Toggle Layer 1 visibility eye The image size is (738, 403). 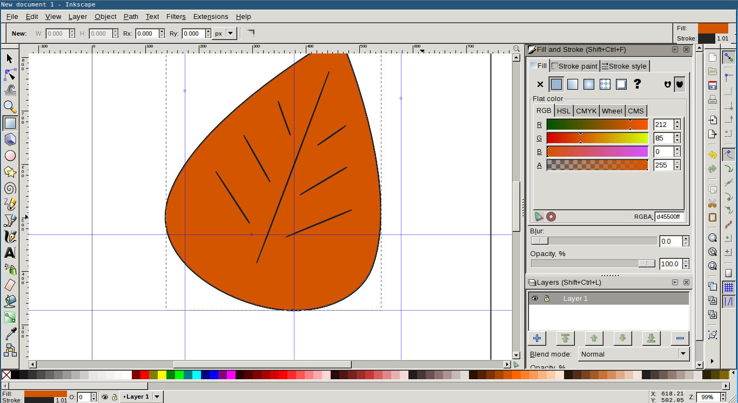pos(535,298)
